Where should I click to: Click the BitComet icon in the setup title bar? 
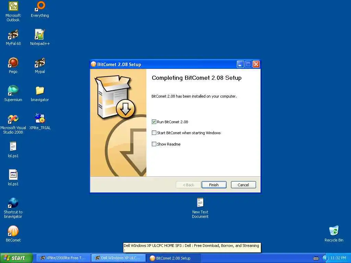pos(93,64)
